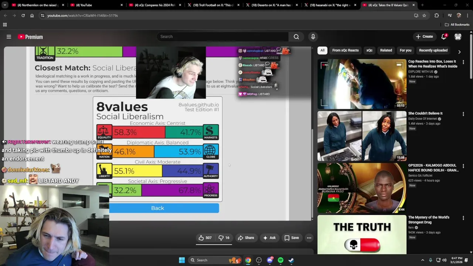Share this video
The width and height of the screenshot is (473, 266).
246,238
